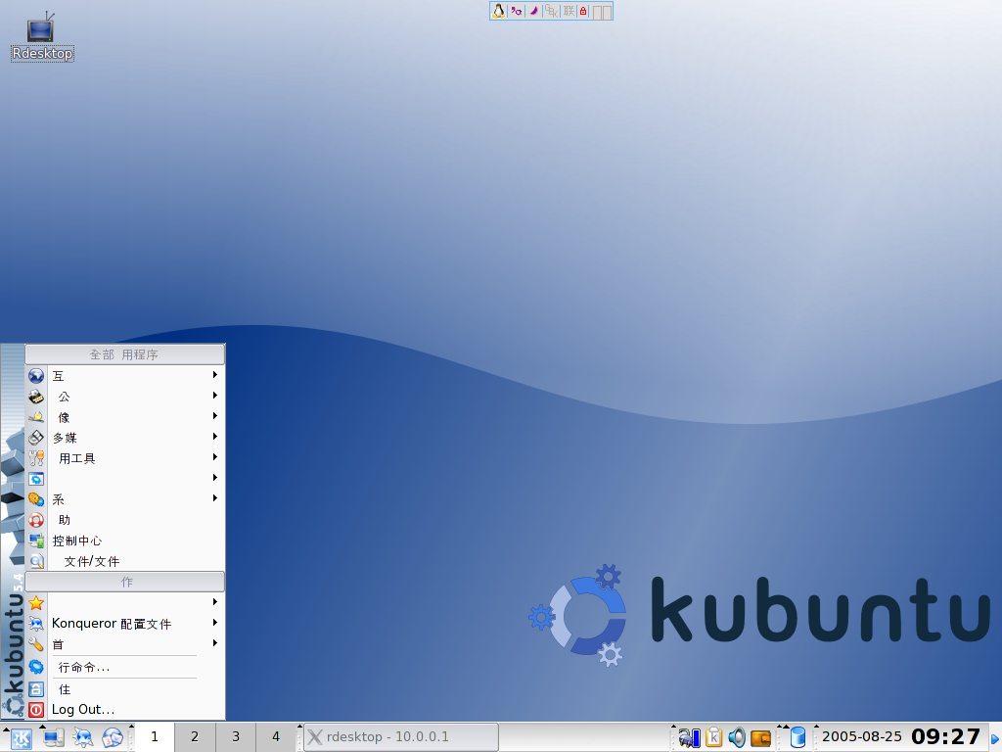This screenshot has height=752, width=1002.
Task: Open the 首 submenu with wrench icon
Action: coord(125,644)
